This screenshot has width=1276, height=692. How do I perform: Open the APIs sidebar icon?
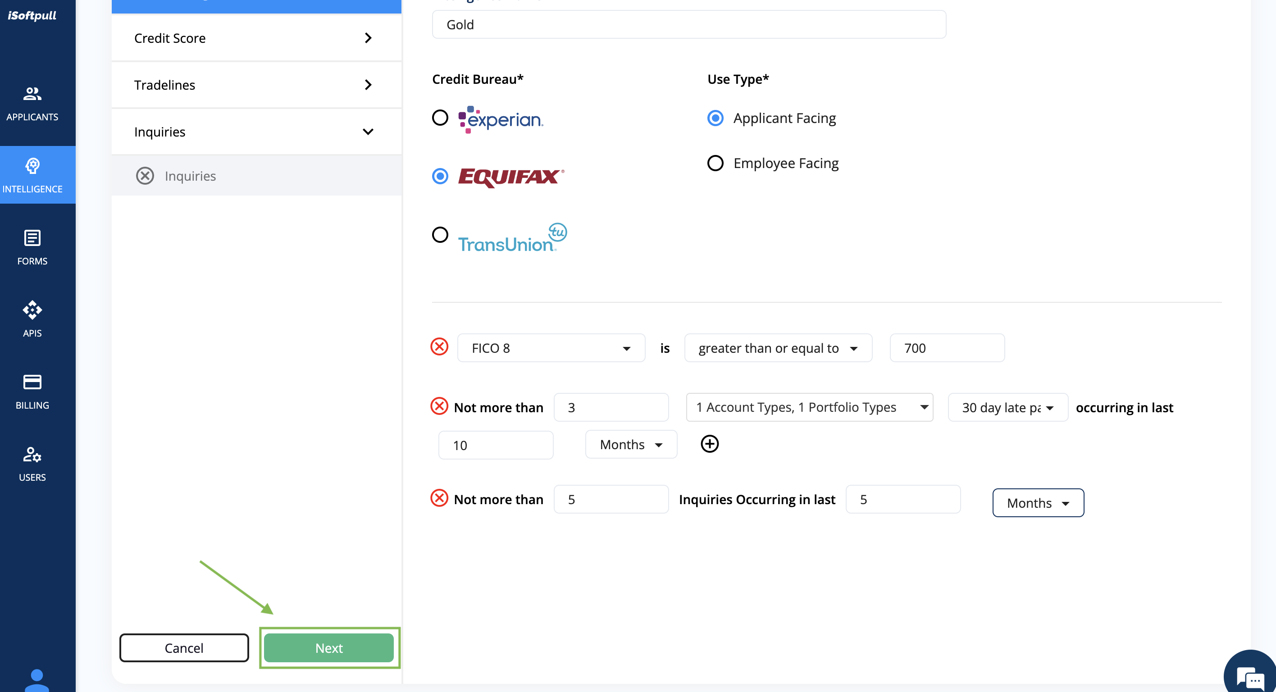32,310
